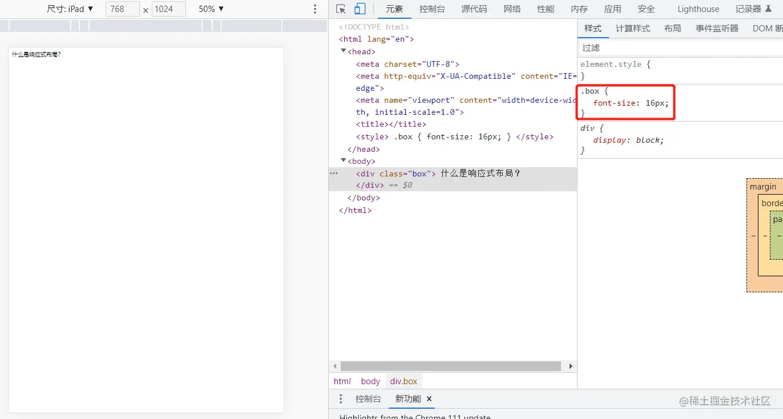Open the 记录器 panel tab

(x=748, y=9)
